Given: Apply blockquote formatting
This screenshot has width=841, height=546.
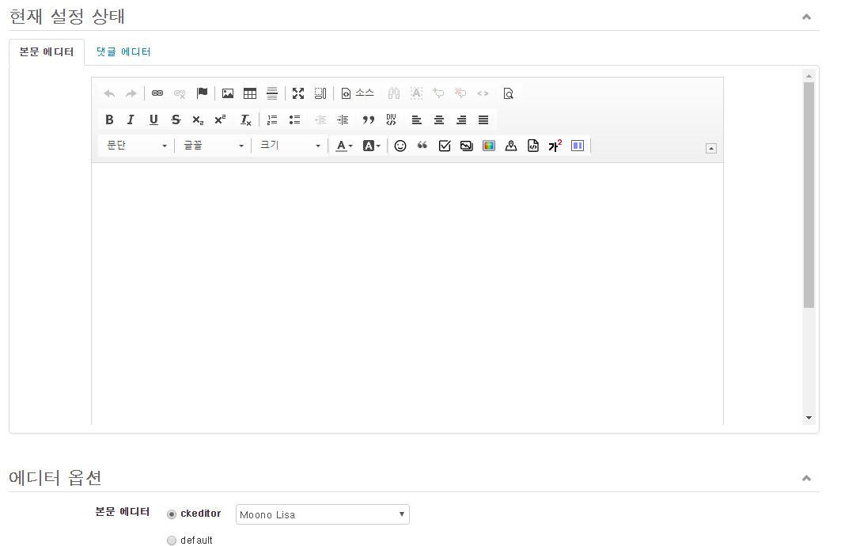Looking at the screenshot, I should tap(369, 119).
